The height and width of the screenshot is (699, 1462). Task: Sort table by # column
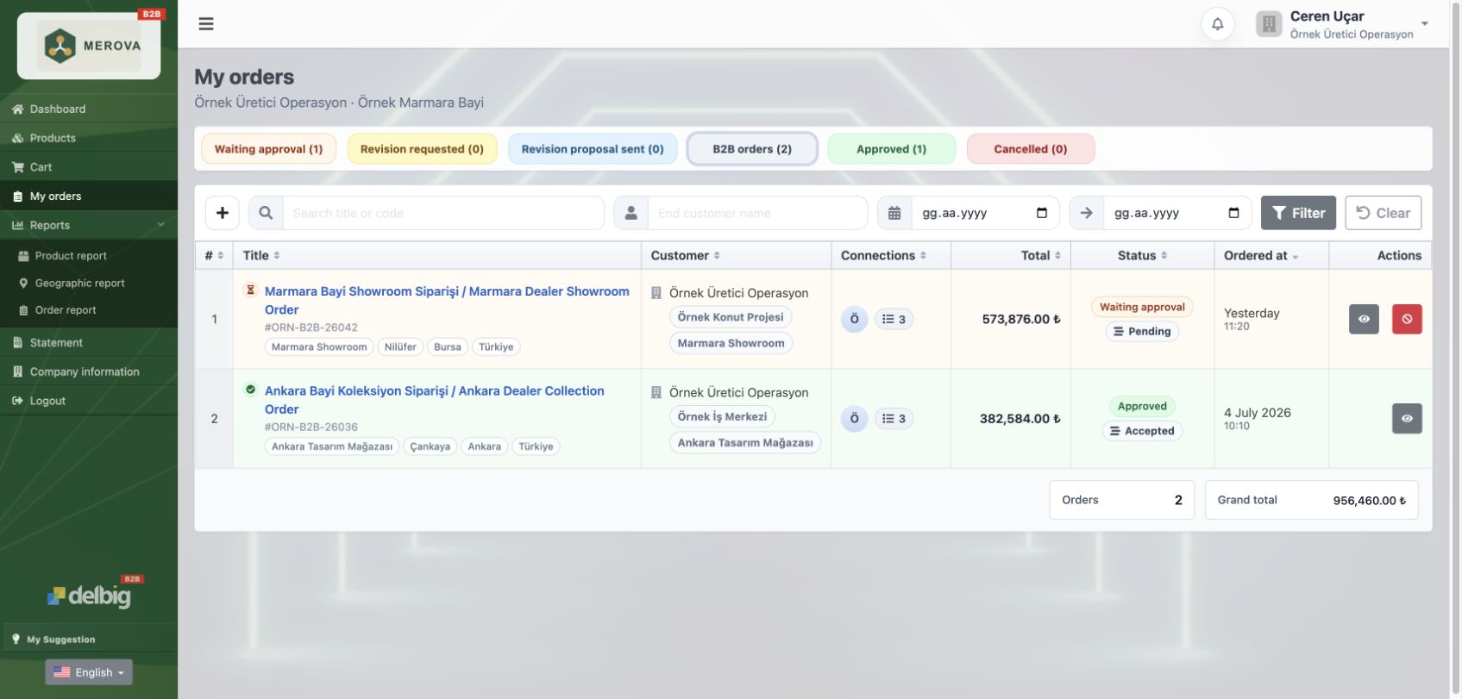click(214, 255)
